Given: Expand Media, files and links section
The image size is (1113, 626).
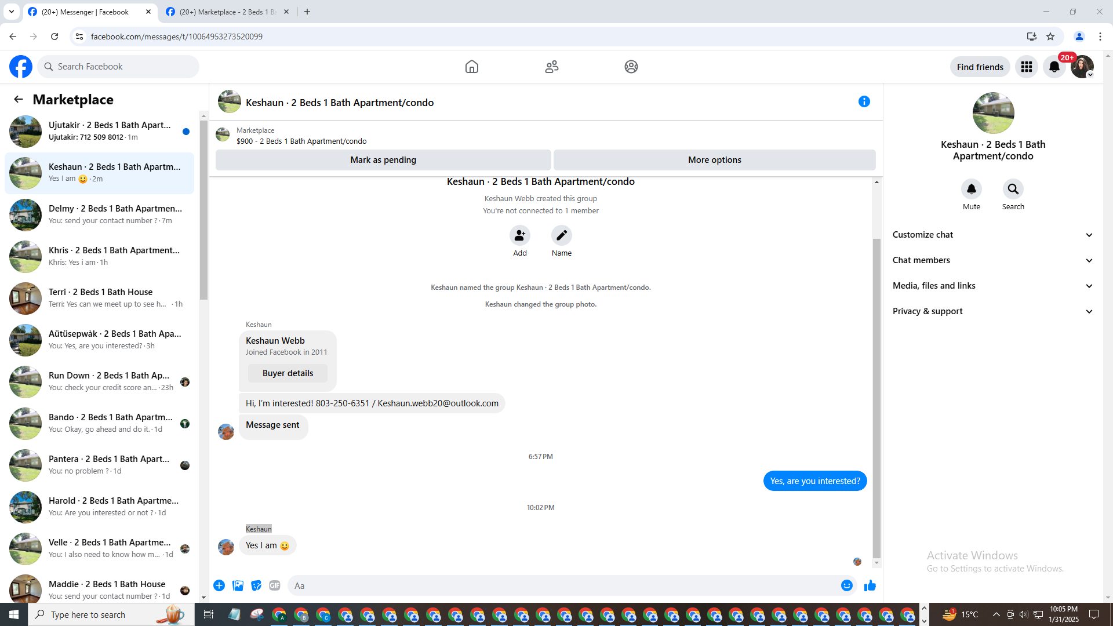Looking at the screenshot, I should [993, 286].
